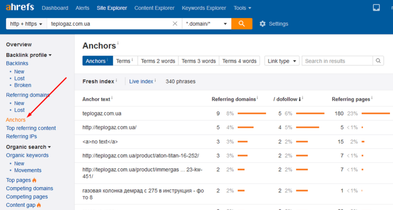This screenshot has width=393, height=210.
Task: Open Broken backlinks
Action: click(23, 85)
